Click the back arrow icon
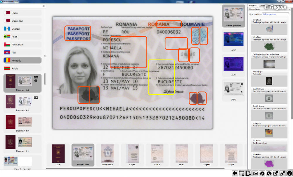The image size is (293, 177). click(x=235, y=173)
